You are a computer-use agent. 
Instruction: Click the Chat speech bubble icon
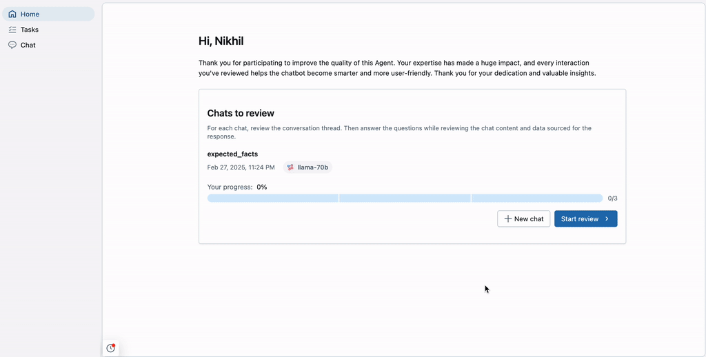click(12, 45)
